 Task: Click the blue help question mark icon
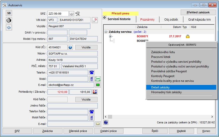(106, 122)
